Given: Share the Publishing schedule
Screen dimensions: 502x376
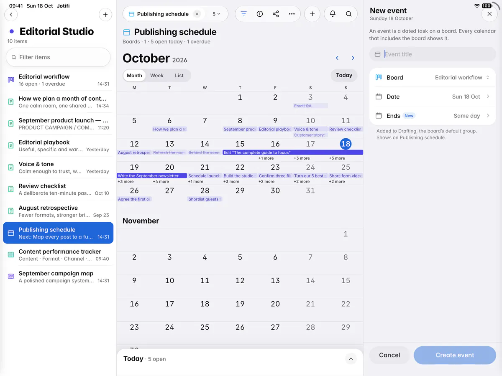Looking at the screenshot, I should click(276, 14).
